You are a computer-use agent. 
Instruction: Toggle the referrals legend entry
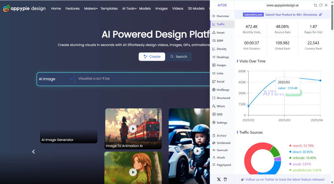303,158
